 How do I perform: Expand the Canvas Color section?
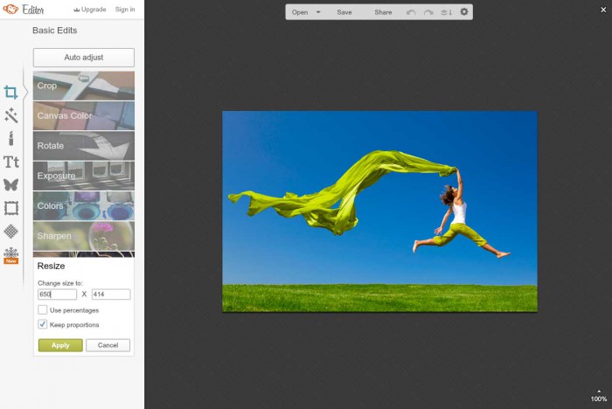[84, 115]
